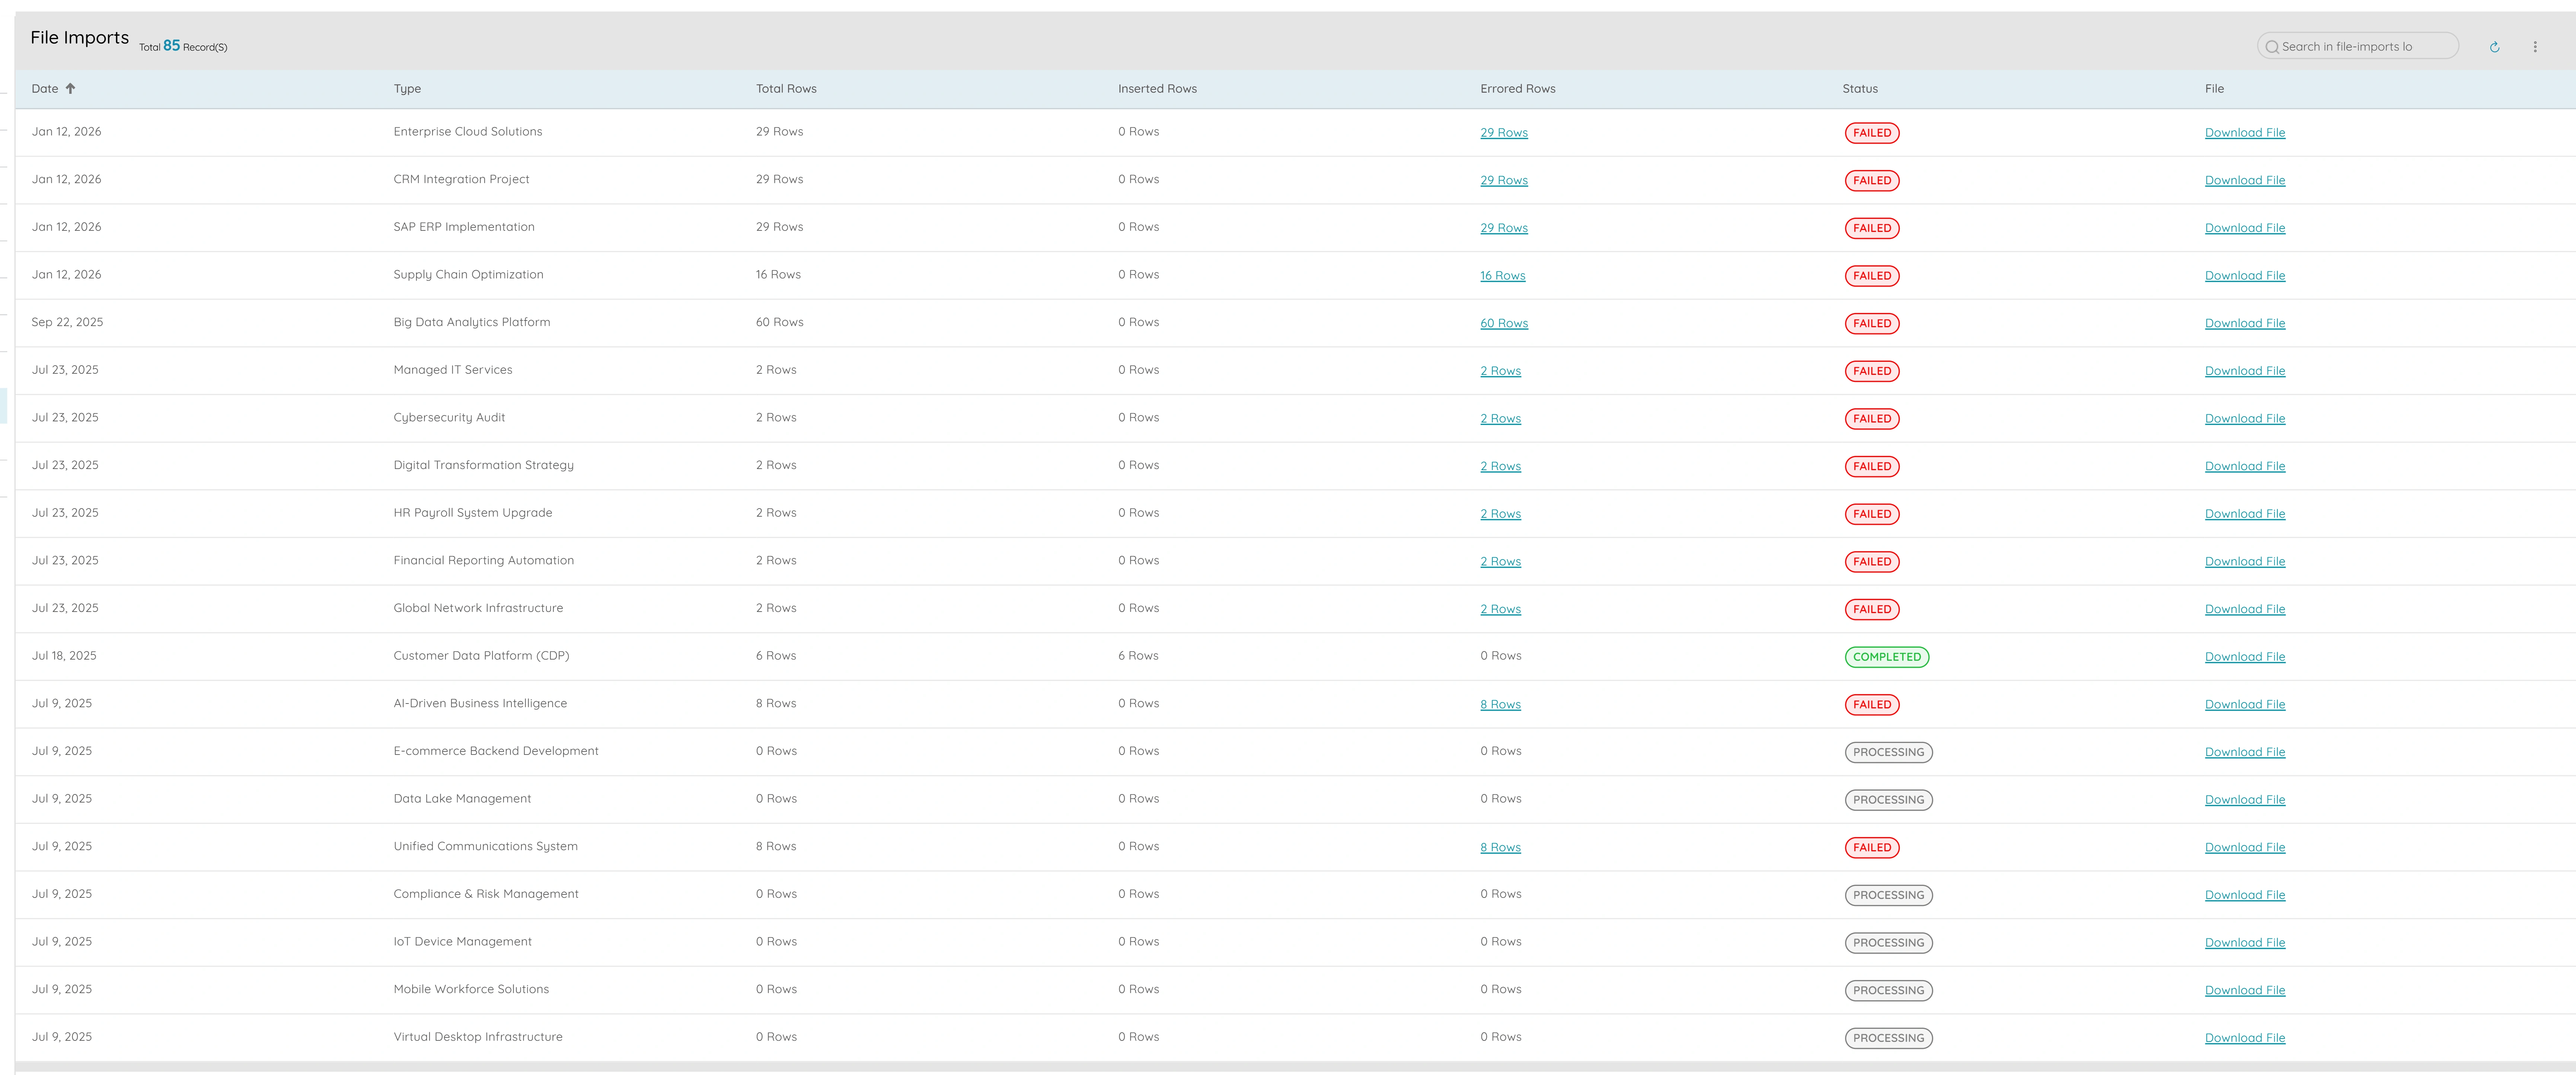Viewport: 2576px width, 1075px height.
Task: Open the three-dot options menu
Action: click(2535, 46)
